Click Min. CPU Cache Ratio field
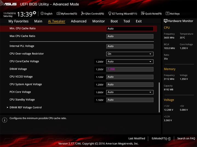Image resolution: width=197 pixels, height=147 pixels. 130,29
